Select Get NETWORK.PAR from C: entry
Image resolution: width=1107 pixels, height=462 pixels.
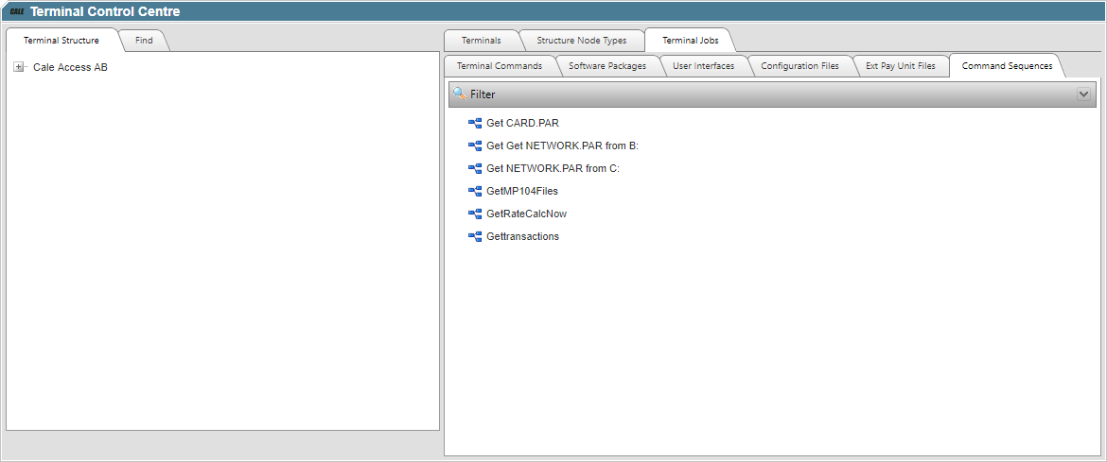tap(553, 168)
